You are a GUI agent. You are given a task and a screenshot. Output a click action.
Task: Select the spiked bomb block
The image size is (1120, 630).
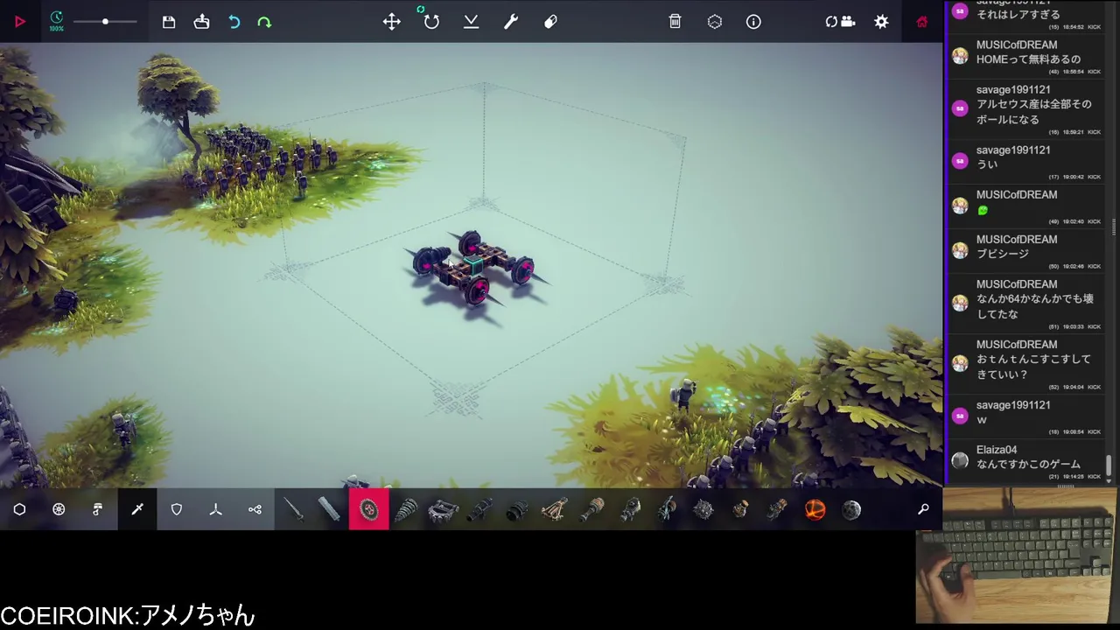click(x=703, y=509)
